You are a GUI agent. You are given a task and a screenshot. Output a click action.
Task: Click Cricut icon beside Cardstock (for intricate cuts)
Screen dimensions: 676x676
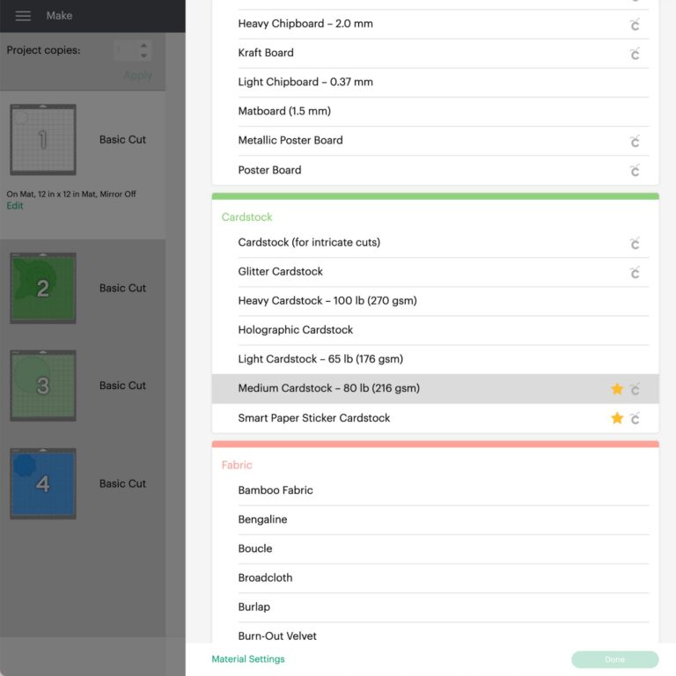tap(635, 243)
